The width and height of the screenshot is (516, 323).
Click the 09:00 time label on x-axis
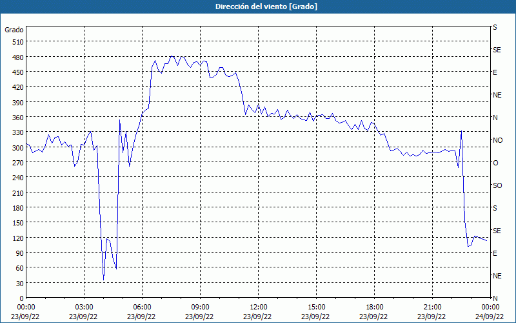coord(200,307)
